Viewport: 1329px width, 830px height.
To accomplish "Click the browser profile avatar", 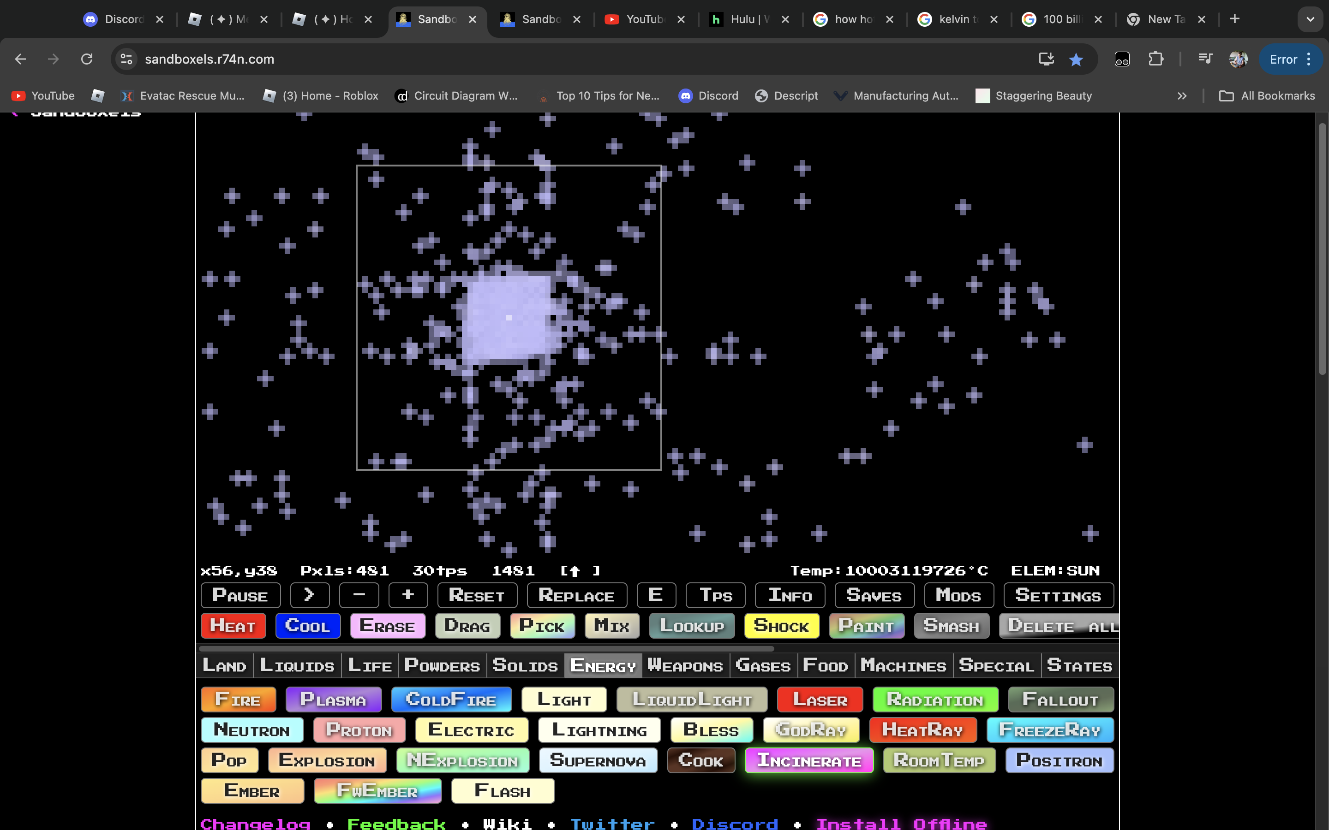I will (1239, 59).
